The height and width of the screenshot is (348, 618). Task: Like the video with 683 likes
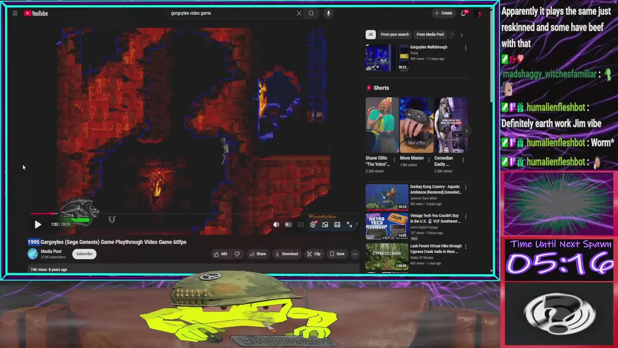click(x=221, y=254)
